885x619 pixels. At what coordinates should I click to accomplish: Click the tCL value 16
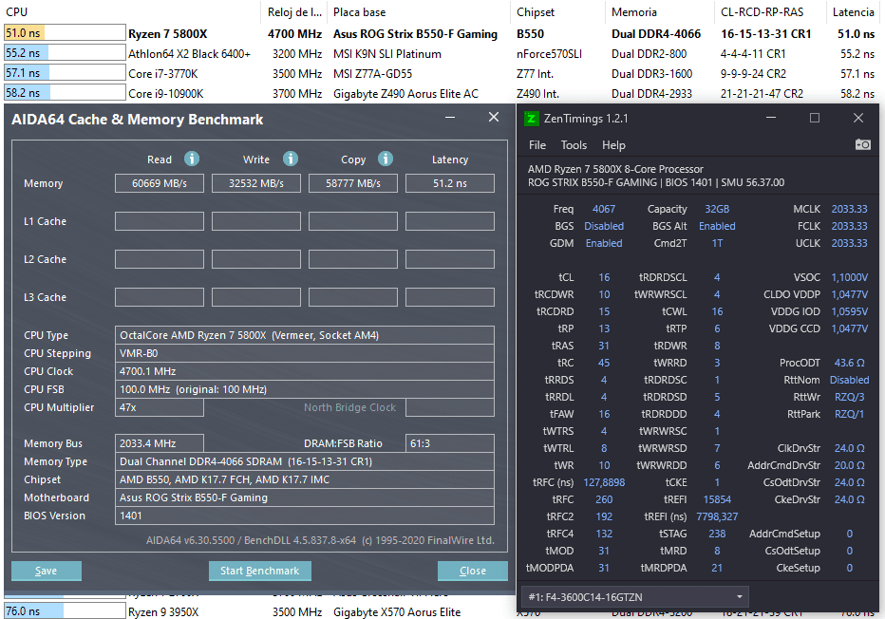pyautogui.click(x=604, y=277)
